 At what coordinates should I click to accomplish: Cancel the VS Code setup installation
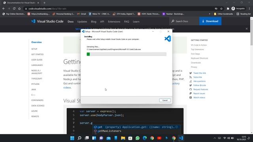click(x=165, y=100)
